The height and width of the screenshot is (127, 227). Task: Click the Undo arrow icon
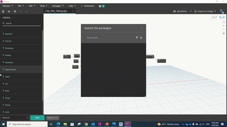click(x=21, y=11)
